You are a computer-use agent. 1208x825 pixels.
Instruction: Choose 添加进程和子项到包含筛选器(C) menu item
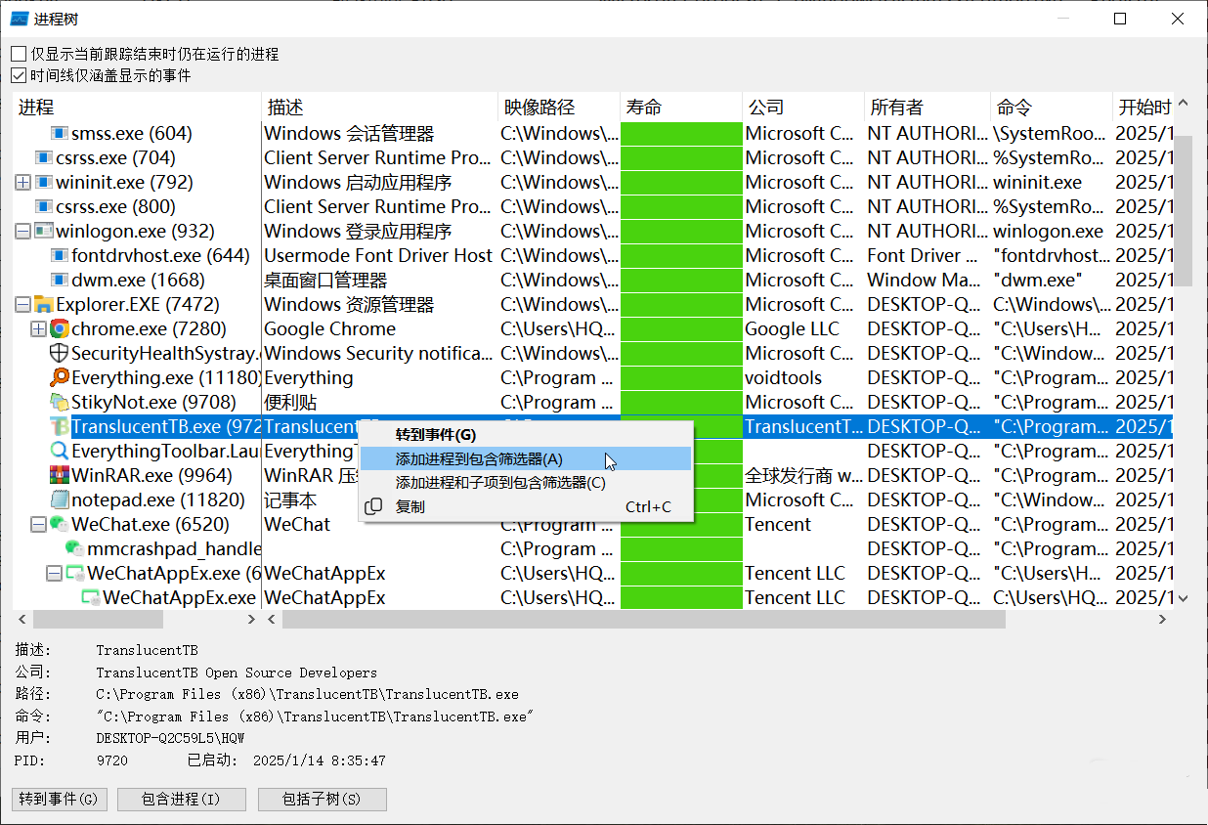526,483
